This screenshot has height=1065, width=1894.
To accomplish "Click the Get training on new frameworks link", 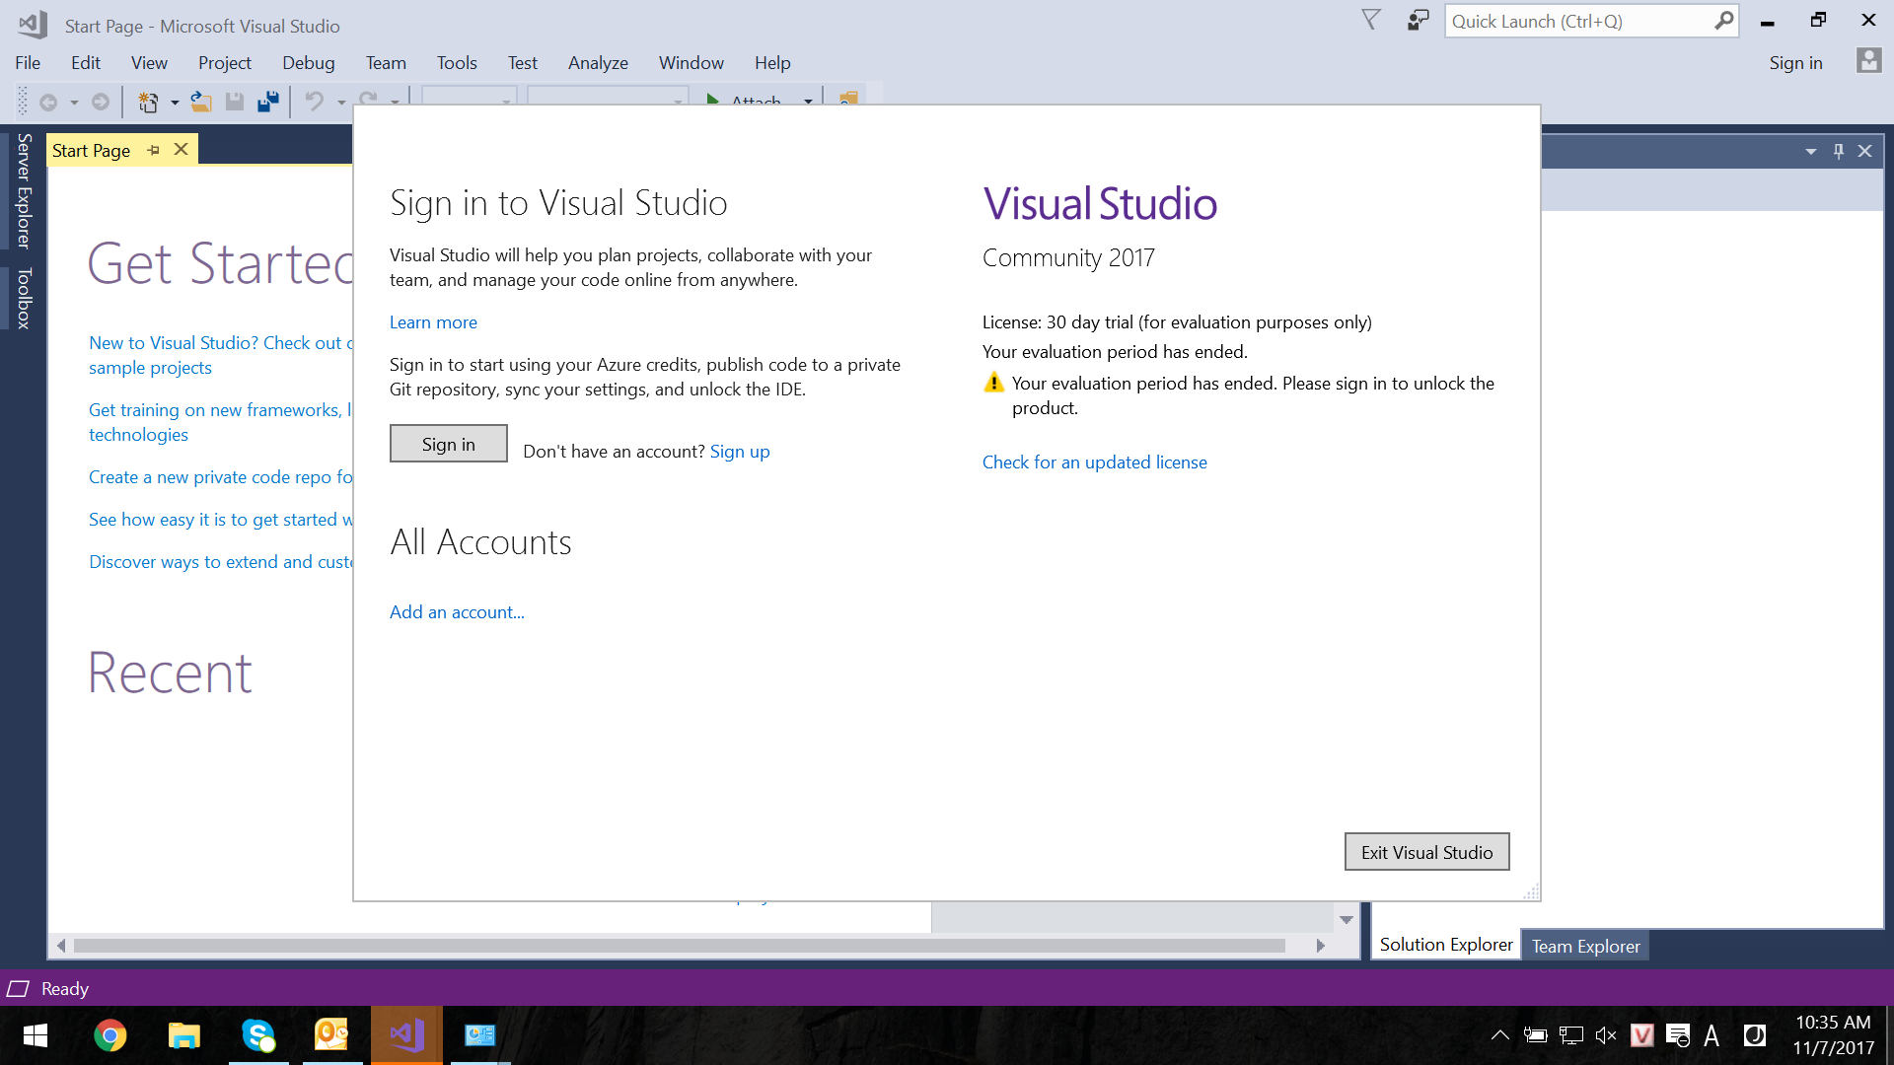I will (220, 422).
